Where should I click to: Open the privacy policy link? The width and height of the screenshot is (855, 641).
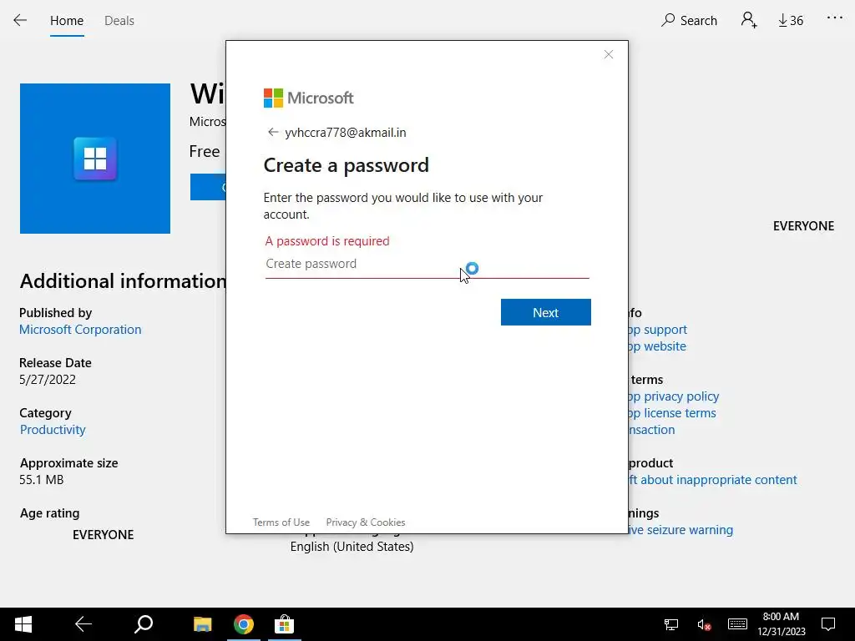674,396
